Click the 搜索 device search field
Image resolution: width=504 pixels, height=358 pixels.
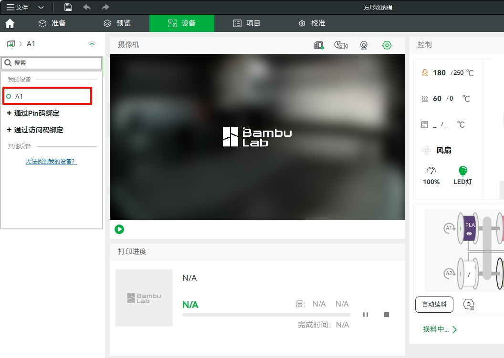(x=52, y=63)
